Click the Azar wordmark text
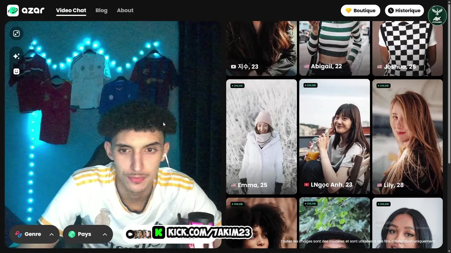 click(x=33, y=11)
